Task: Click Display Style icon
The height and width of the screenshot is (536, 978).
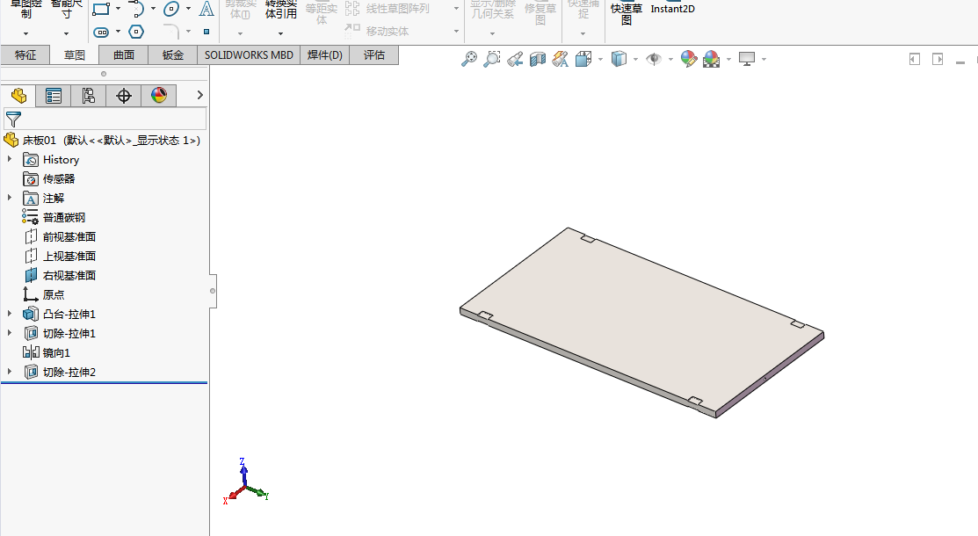Action: 618,59
